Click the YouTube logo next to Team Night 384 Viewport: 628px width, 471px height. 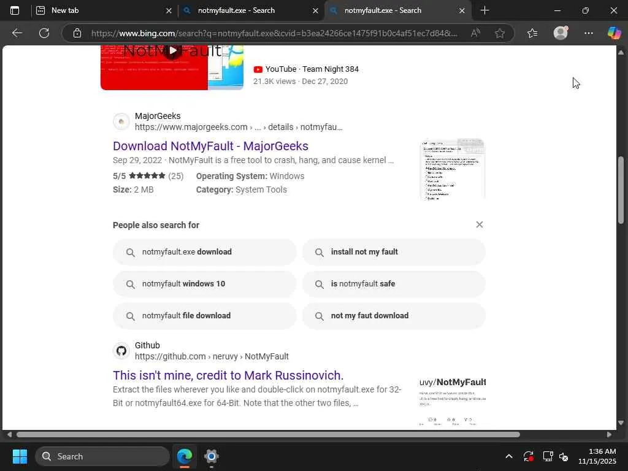pos(258,69)
